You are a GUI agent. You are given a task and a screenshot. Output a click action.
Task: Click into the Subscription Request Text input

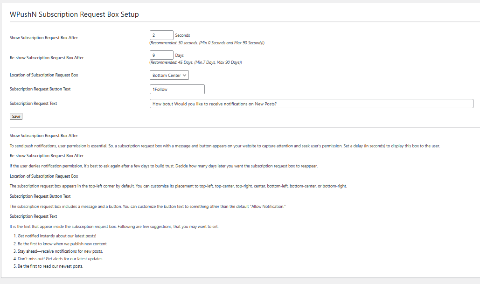click(311, 104)
